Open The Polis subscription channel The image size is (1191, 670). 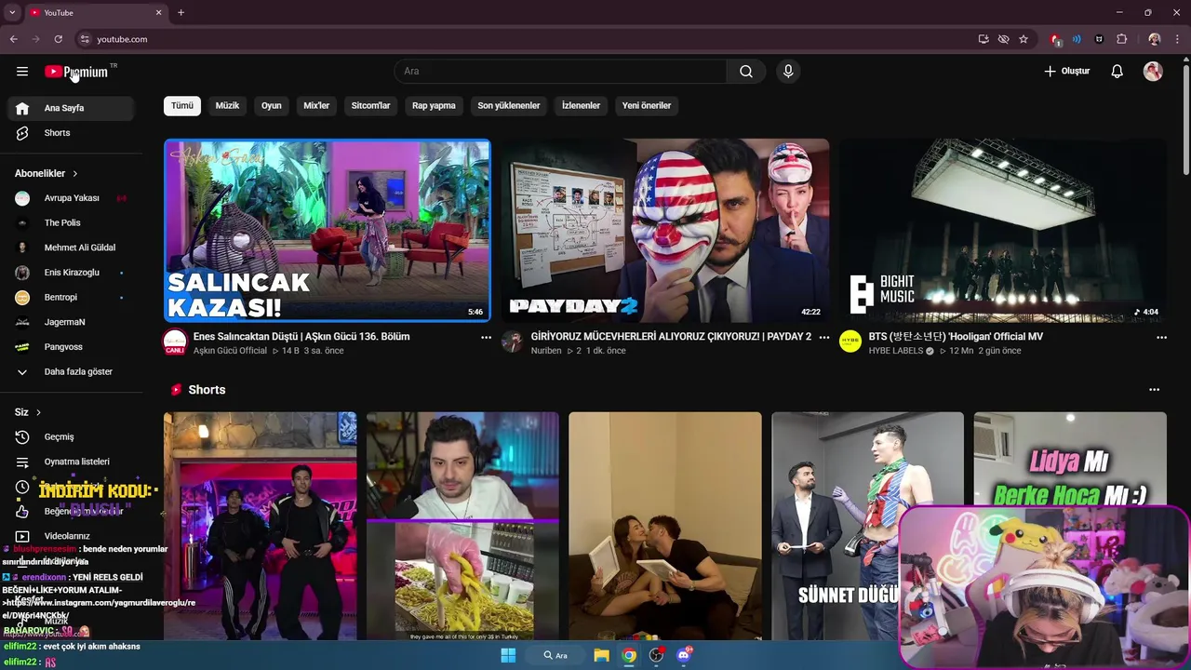click(x=73, y=223)
